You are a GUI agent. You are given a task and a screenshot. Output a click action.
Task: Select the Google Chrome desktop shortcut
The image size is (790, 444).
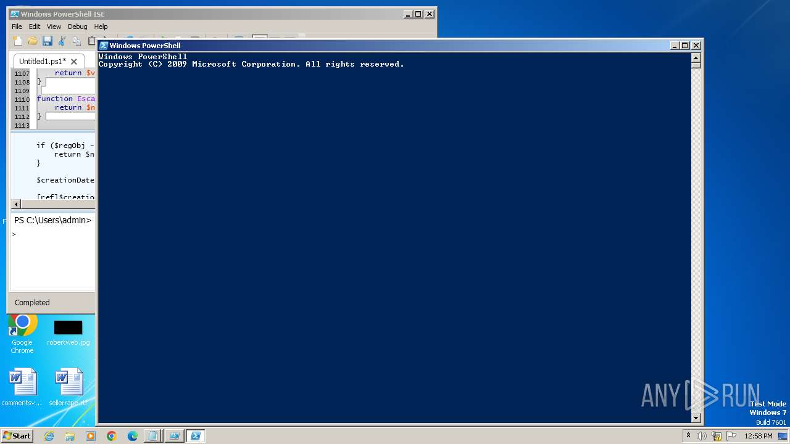point(22,334)
